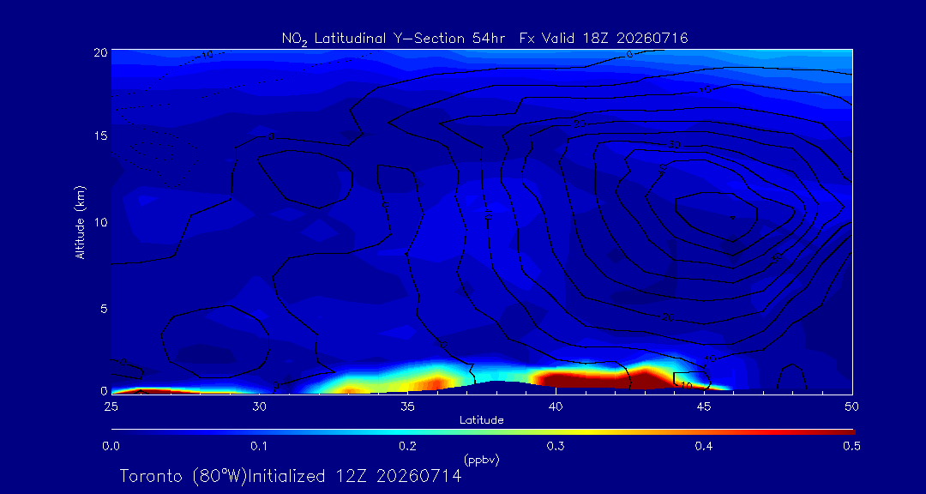Click the colorbar at the 0.2 value
The width and height of the screenshot is (926, 494).
coord(408,432)
